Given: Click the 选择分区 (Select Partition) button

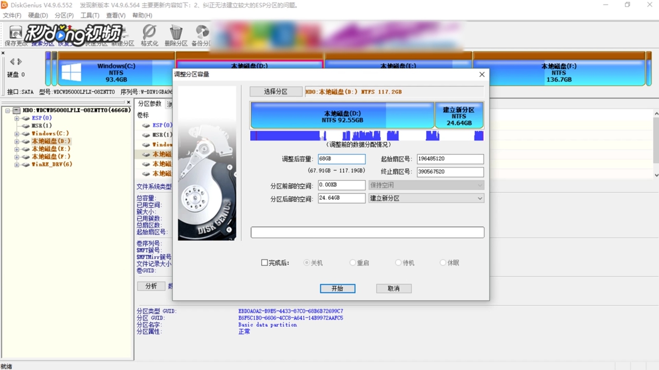Looking at the screenshot, I should pos(276,91).
